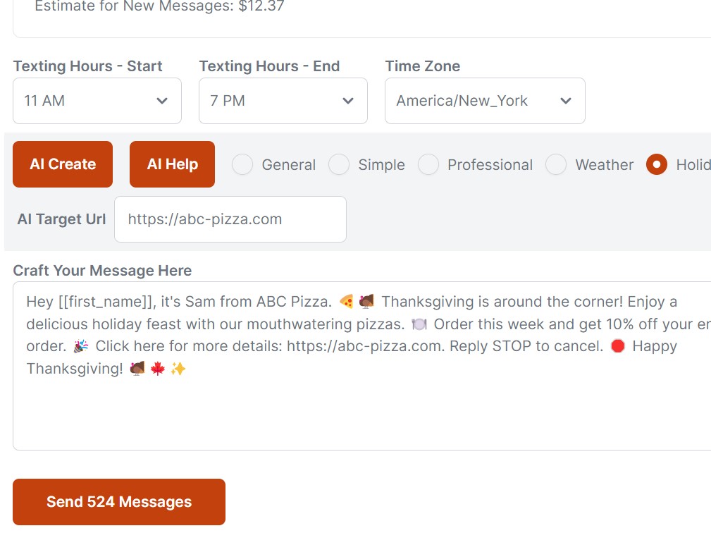Click the red stop sign emoji
The image size is (711, 533).
click(x=618, y=346)
